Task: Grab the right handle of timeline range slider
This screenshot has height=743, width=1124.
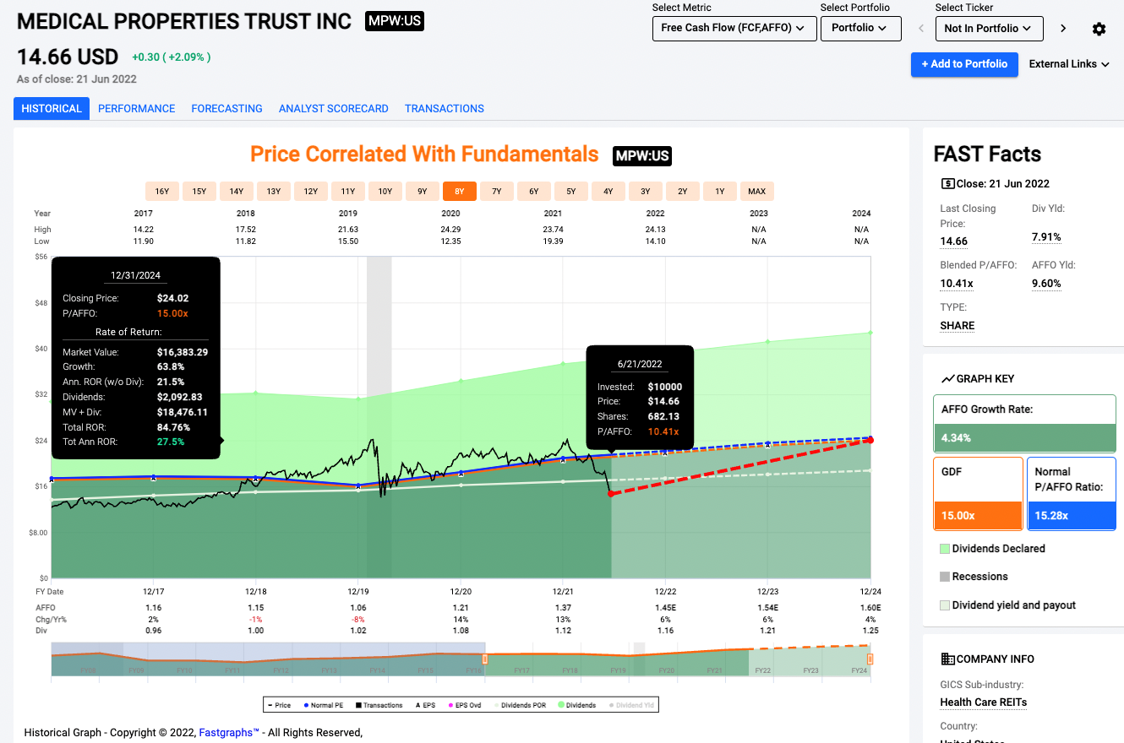Action: pos(870,659)
